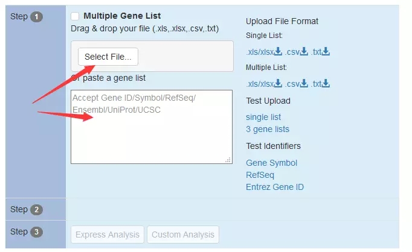Screen dimensions: 412x252
Task: Download Single List csv template
Action: point(297,52)
